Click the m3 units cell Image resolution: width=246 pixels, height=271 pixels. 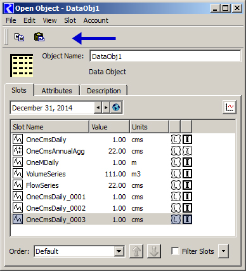136,174
